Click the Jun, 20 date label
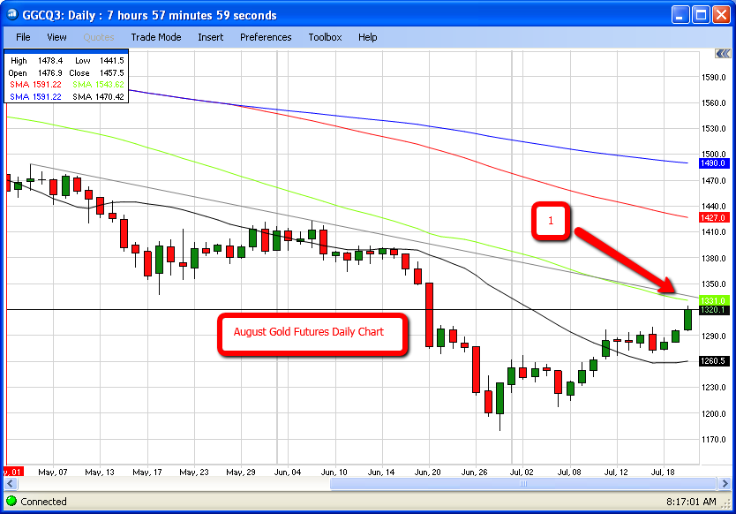This screenshot has height=514, width=736. [x=427, y=472]
